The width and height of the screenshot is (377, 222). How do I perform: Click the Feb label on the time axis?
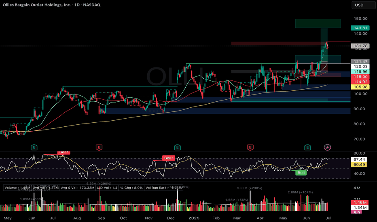[x=216, y=218]
